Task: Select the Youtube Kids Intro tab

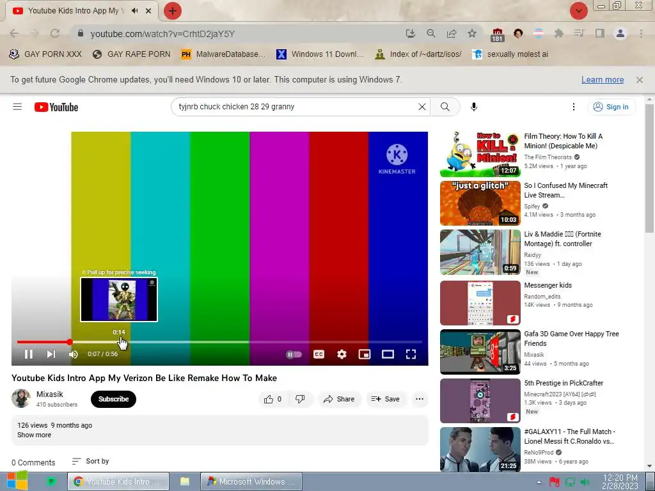Action: (81, 11)
